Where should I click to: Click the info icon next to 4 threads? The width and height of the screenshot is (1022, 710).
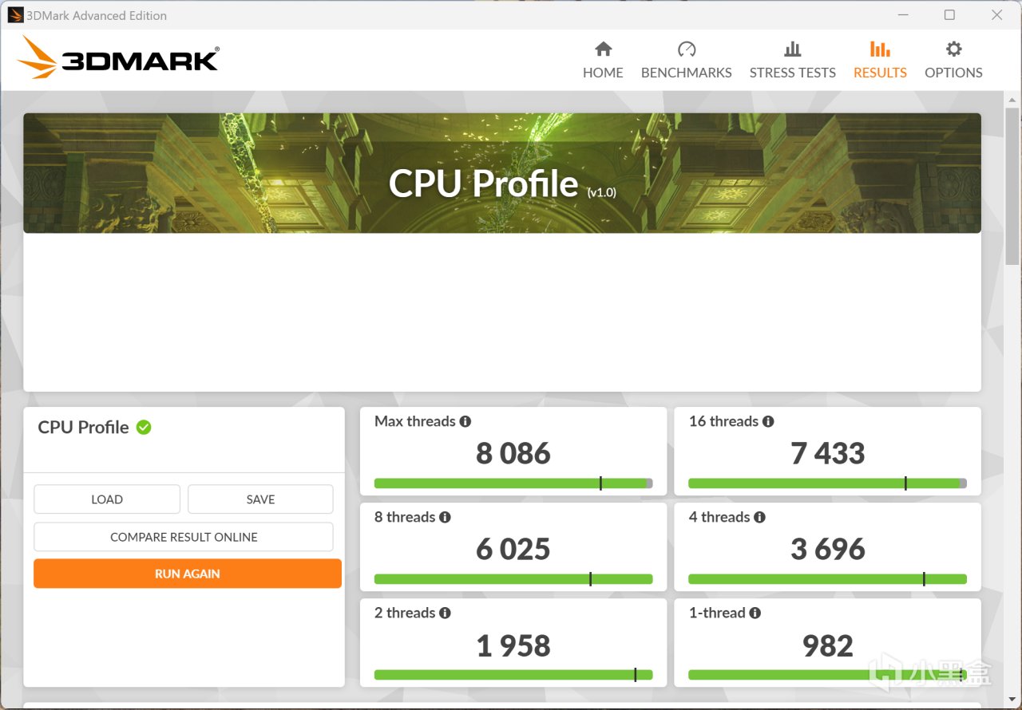(759, 517)
